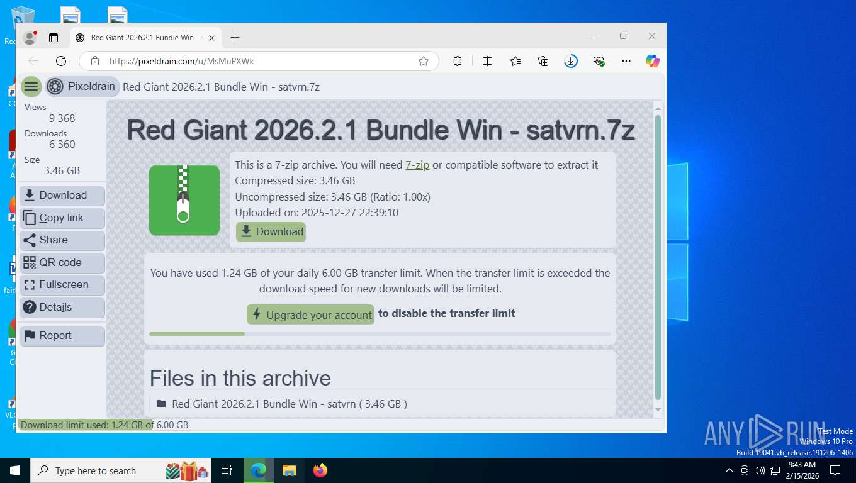
Task: Open the Pixeldrain hamburger menu
Action: click(x=31, y=87)
